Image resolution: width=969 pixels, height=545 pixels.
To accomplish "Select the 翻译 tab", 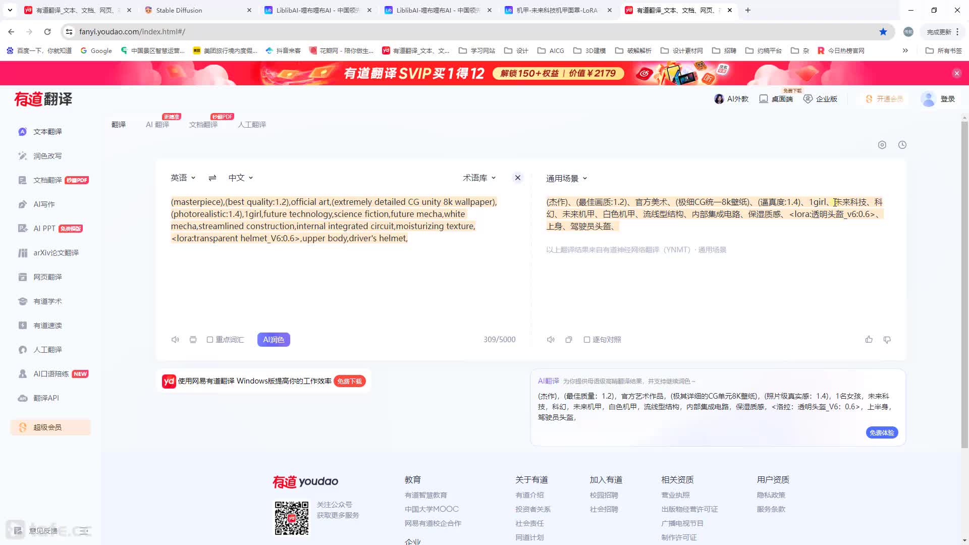I will coord(119,125).
